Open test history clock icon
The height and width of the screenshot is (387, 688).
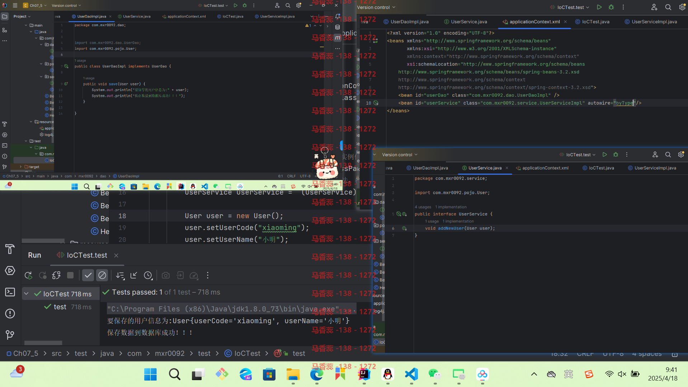pos(148,275)
